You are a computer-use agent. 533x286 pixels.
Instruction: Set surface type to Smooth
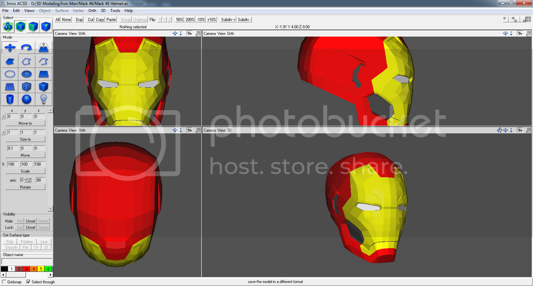point(11,248)
